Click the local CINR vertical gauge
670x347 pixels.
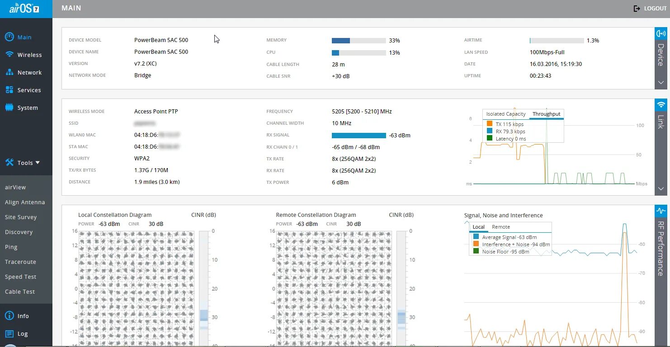pos(203,288)
